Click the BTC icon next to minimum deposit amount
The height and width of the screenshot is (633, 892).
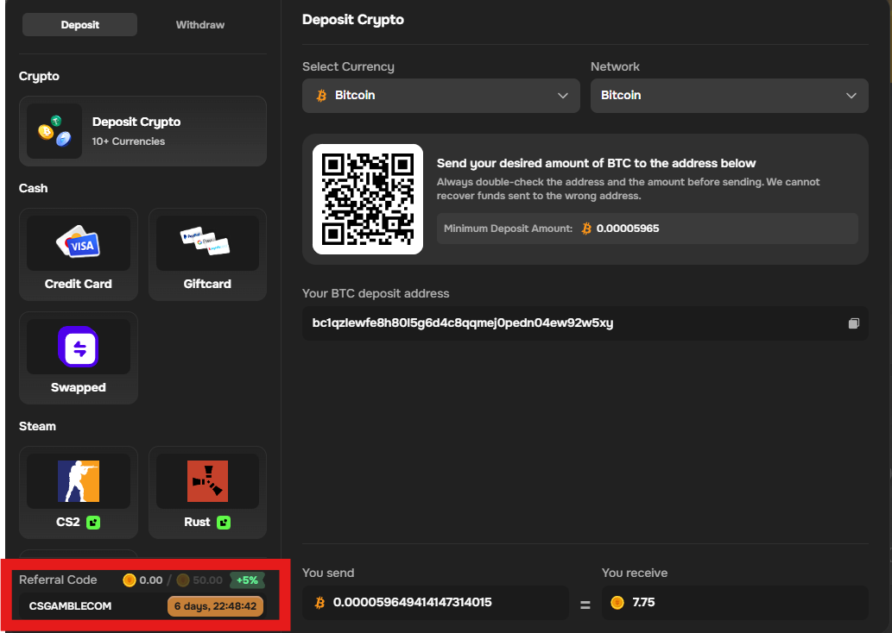pos(586,228)
